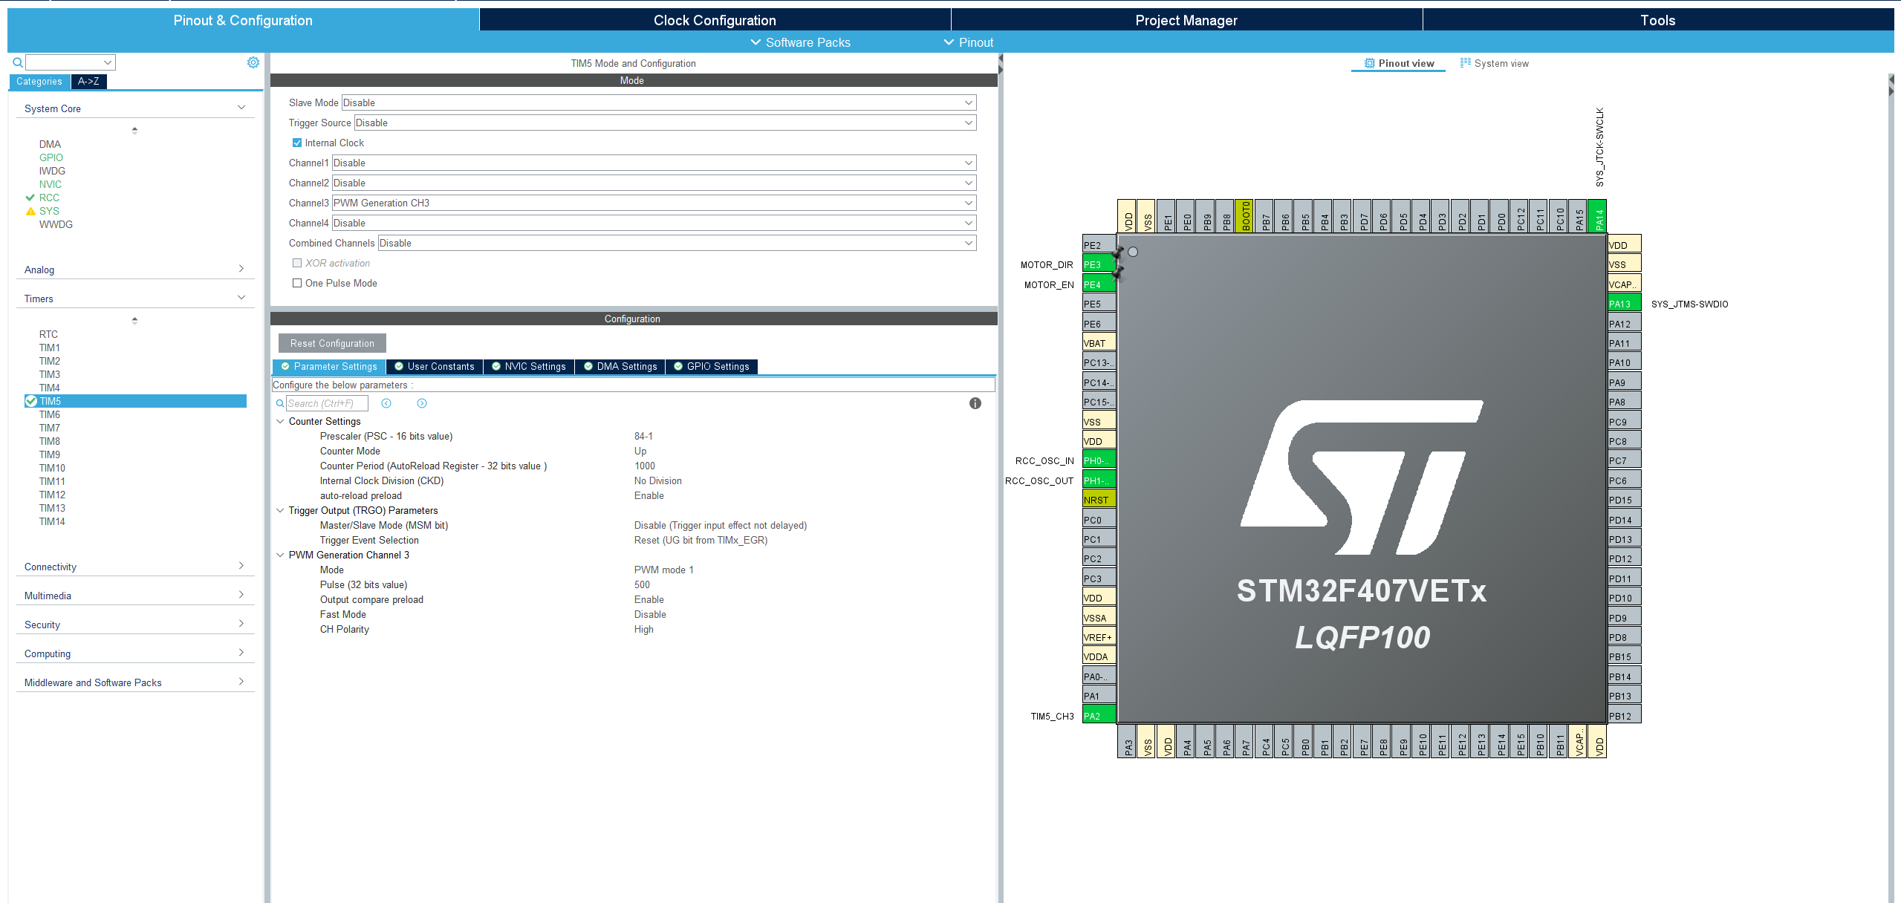This screenshot has height=903, width=1901.
Task: Switch to the Clock Configuration tab
Action: tap(715, 20)
